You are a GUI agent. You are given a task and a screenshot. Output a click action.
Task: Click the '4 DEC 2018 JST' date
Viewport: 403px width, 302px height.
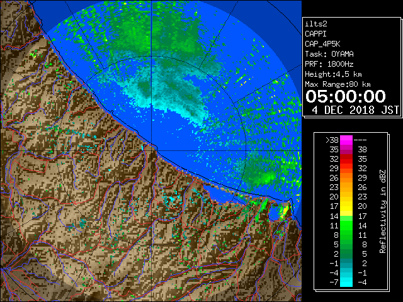pyautogui.click(x=355, y=110)
